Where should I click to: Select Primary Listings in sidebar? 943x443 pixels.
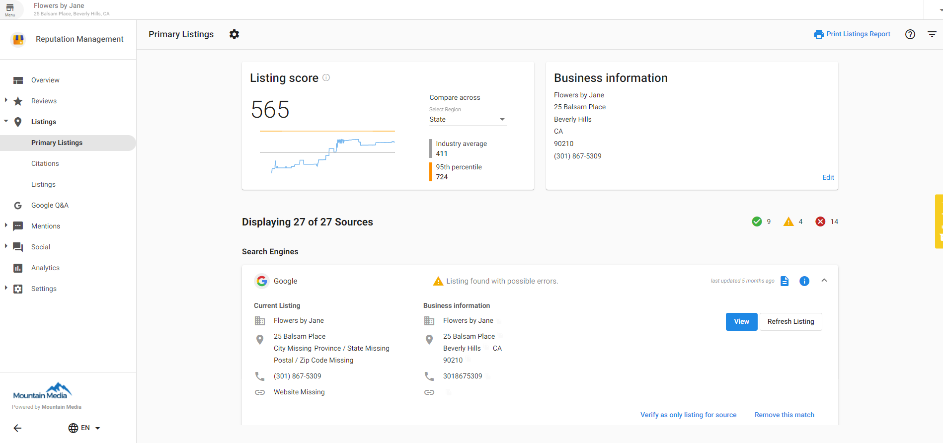click(x=68, y=143)
